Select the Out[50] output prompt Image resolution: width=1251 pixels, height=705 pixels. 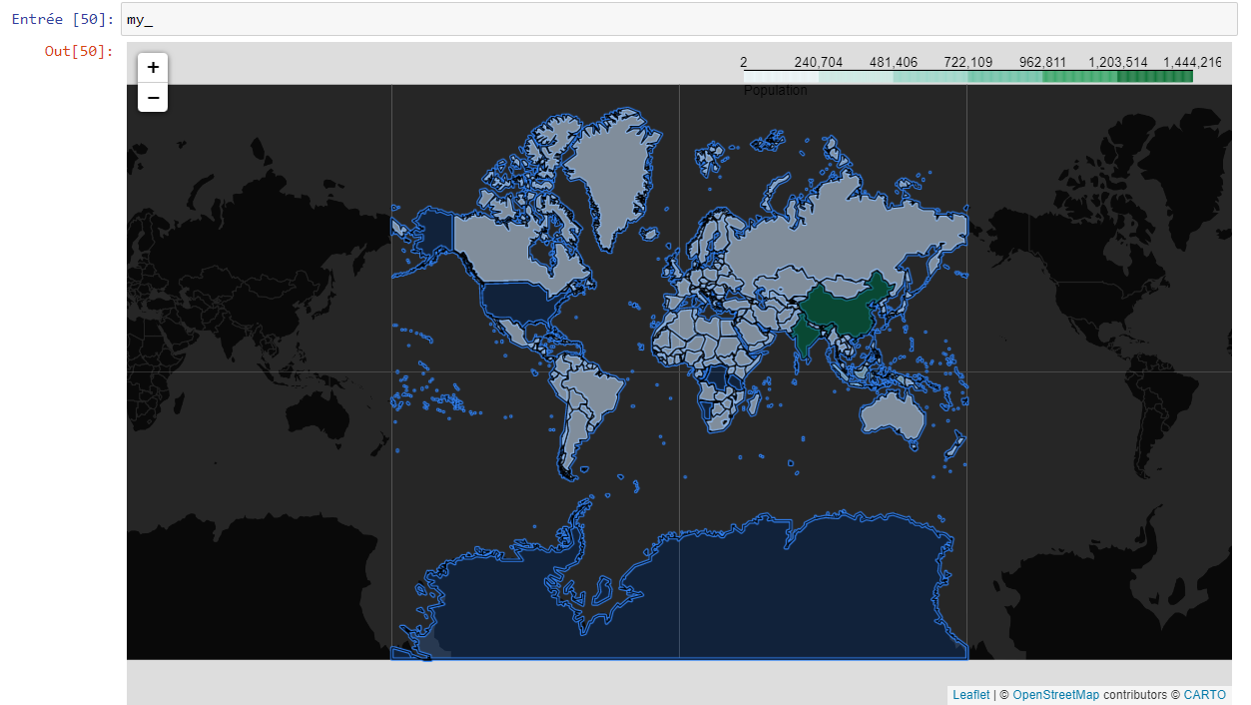[x=79, y=51]
